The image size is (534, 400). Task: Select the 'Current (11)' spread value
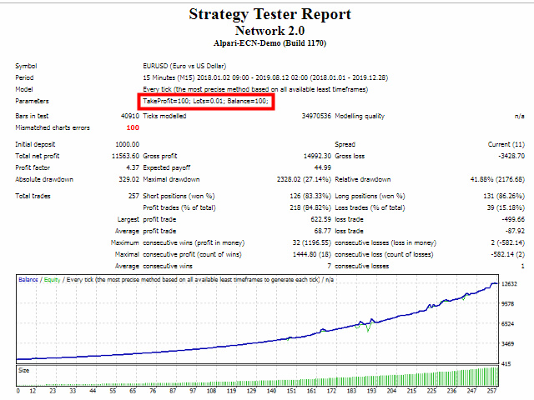[506, 144]
